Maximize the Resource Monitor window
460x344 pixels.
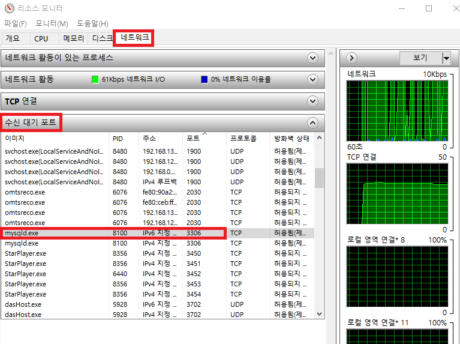tap(429, 8)
